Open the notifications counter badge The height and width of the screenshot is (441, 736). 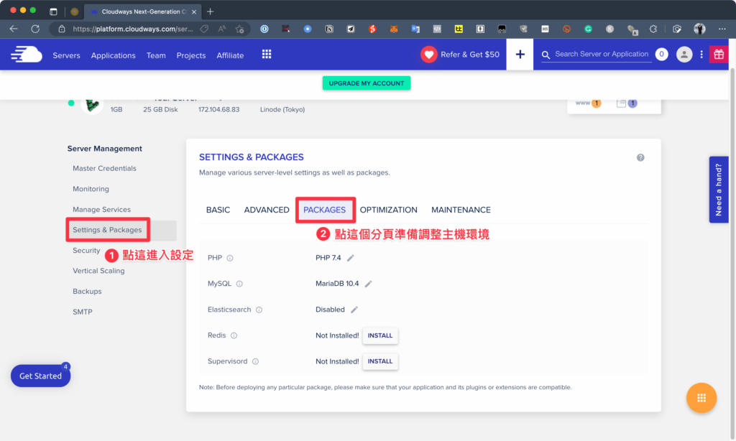[x=661, y=55]
